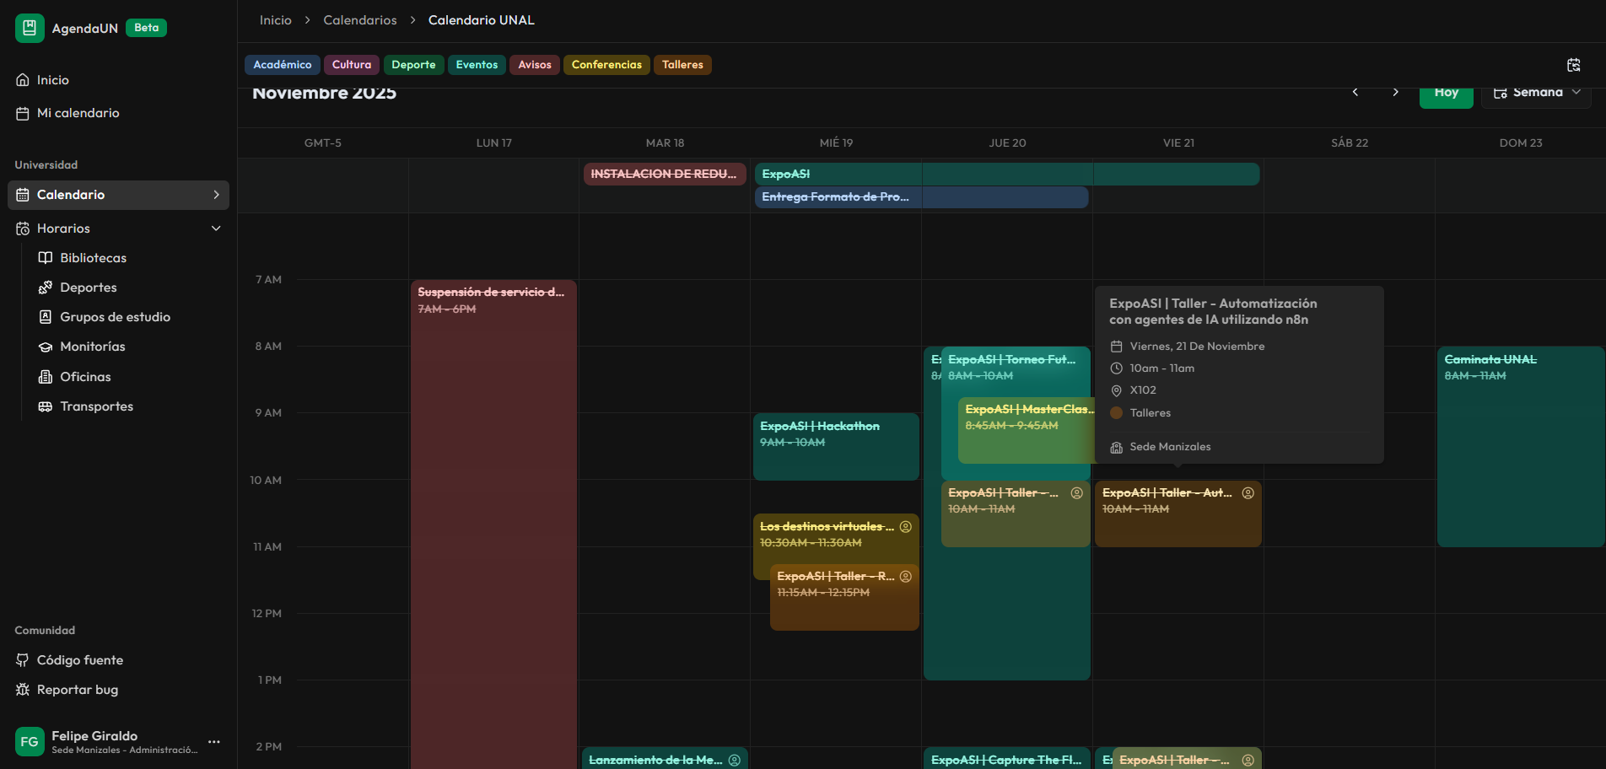This screenshot has width=1606, height=769.
Task: Click the calendar sync icon at top right
Action: click(1574, 65)
